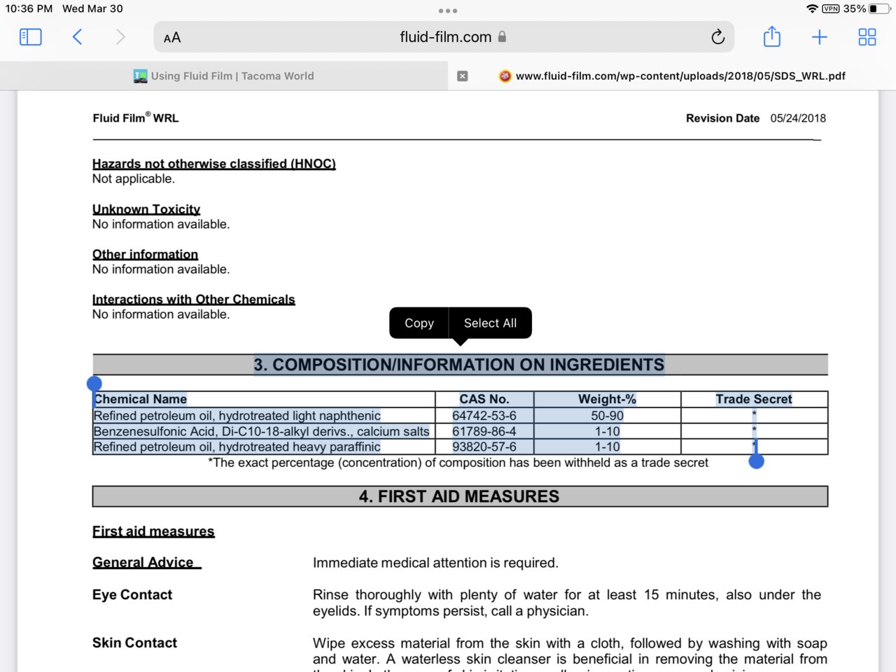Add a new tab with plus icon

tap(819, 37)
